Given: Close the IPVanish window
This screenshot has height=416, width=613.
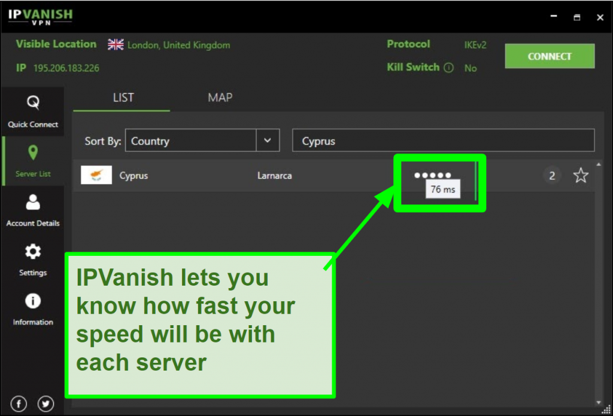Looking at the screenshot, I should point(600,17).
